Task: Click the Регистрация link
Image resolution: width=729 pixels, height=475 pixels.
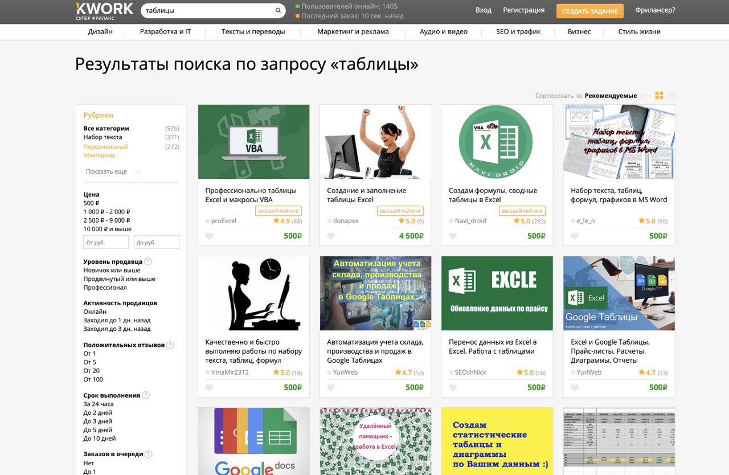Action: 523,10
